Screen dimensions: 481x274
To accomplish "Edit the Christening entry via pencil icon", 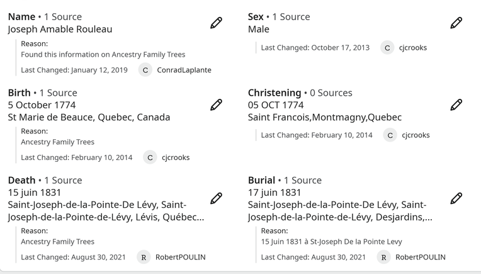I will 456,105.
